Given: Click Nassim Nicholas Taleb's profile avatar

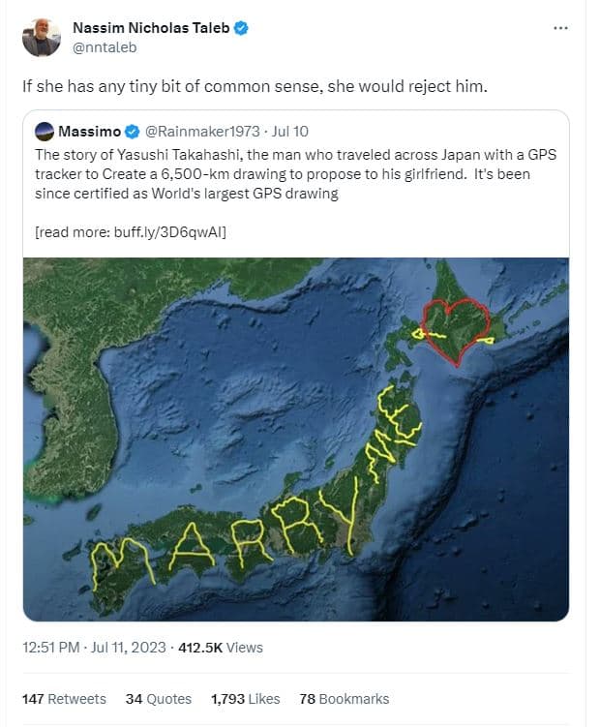Looking at the screenshot, I should tap(42, 37).
